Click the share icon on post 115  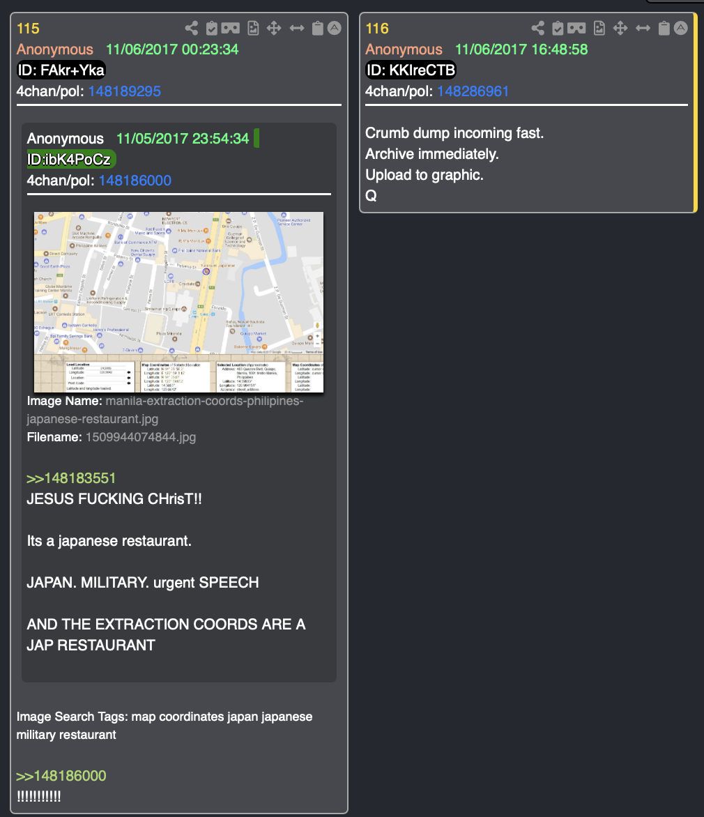(191, 28)
